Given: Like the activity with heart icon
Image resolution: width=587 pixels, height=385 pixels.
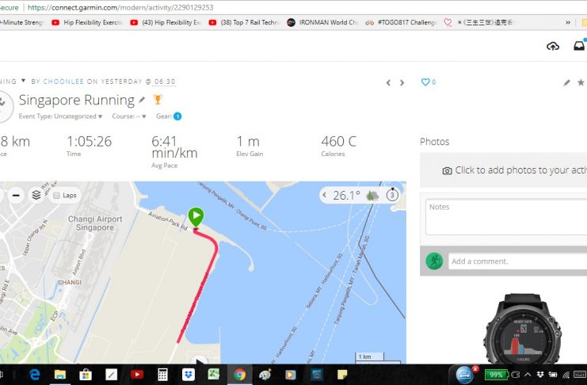Looking at the screenshot, I should click(x=425, y=82).
